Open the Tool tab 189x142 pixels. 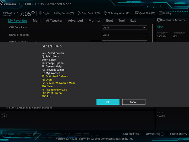(x=122, y=21)
